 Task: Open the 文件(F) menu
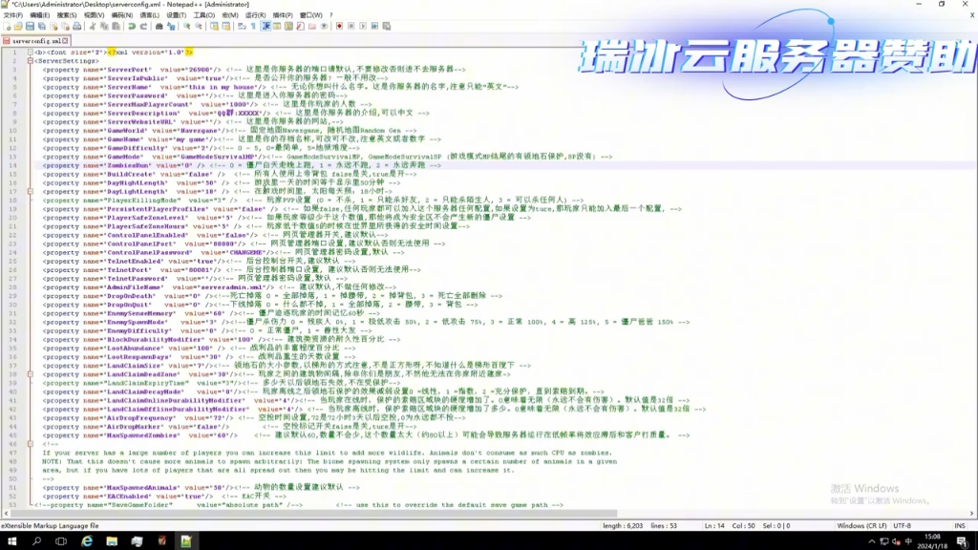(13, 15)
